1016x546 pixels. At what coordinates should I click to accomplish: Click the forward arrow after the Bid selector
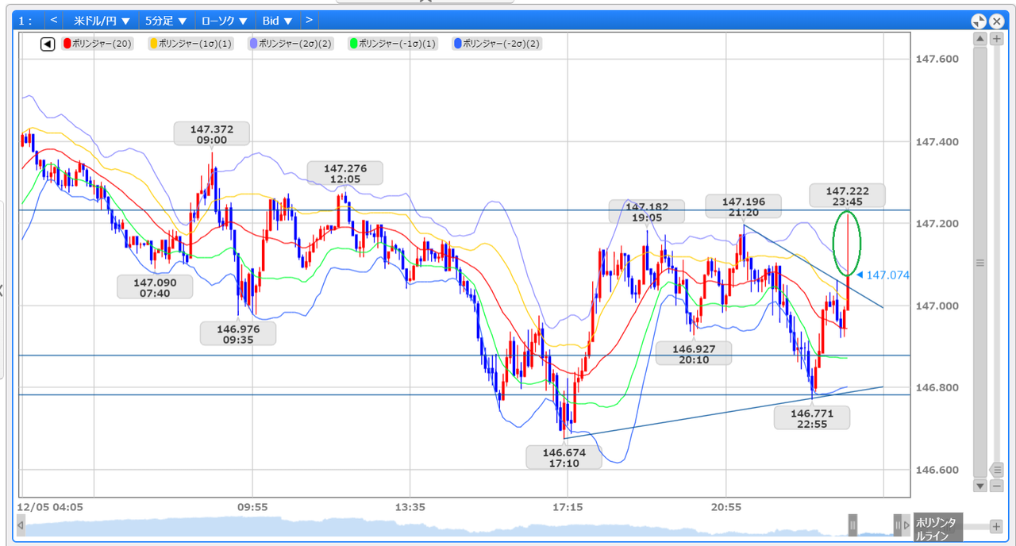click(309, 21)
